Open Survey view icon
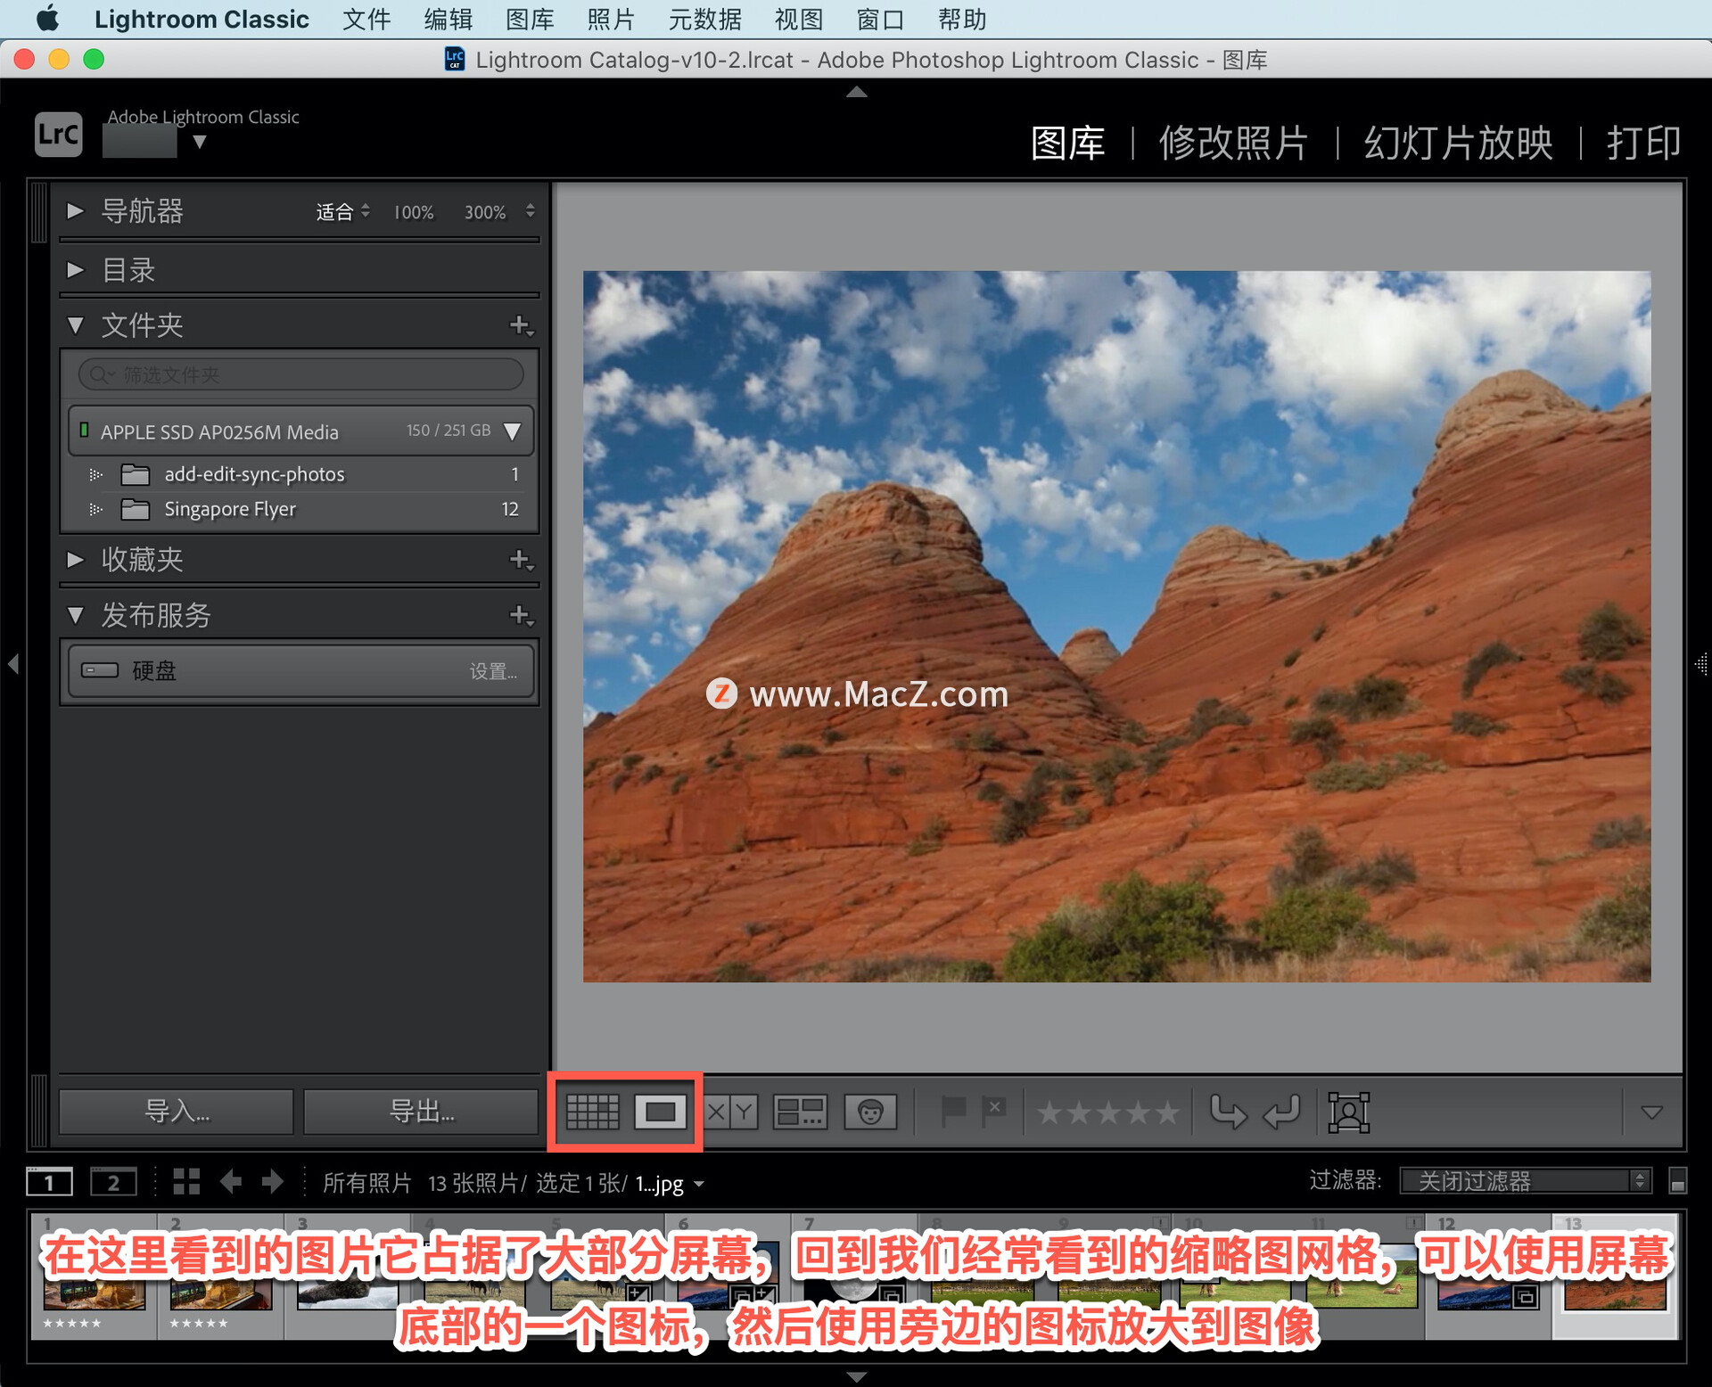This screenshot has height=1387, width=1712. (x=800, y=1112)
